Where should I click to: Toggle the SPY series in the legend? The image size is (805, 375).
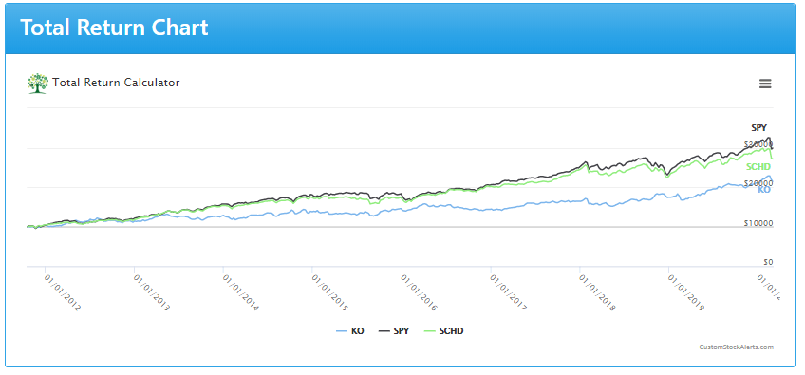coord(394,331)
